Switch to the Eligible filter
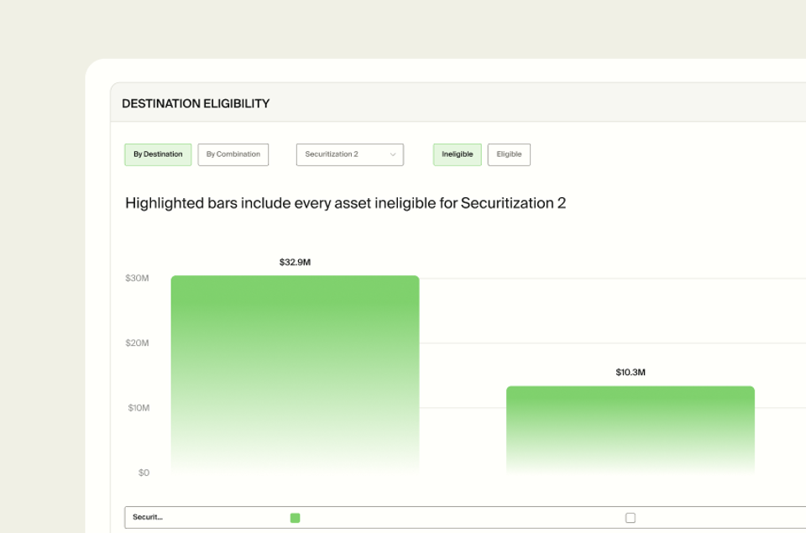 tap(509, 154)
